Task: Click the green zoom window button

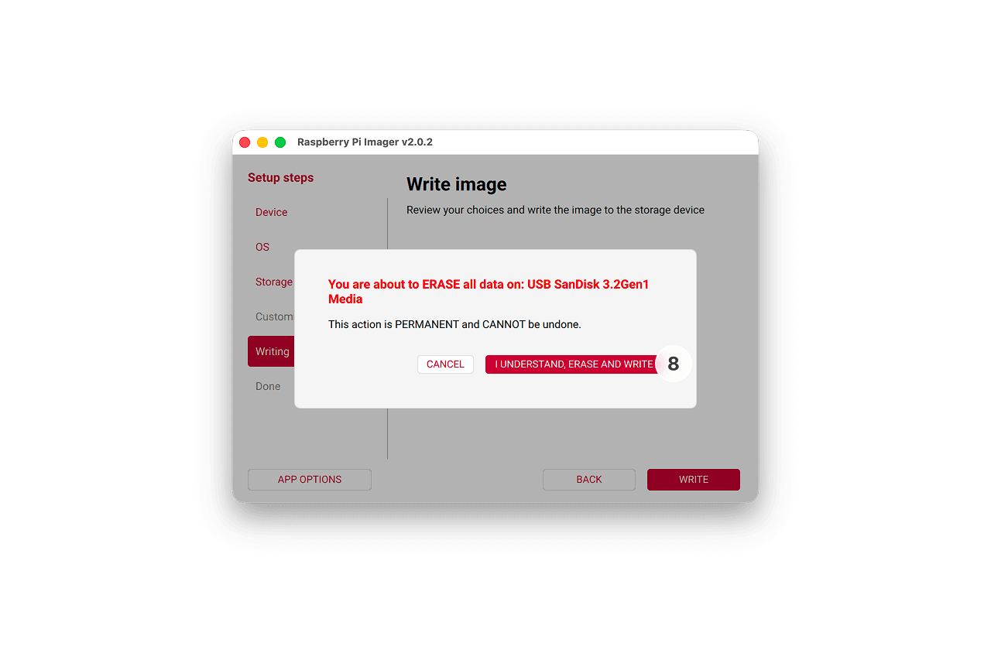Action: pyautogui.click(x=280, y=142)
